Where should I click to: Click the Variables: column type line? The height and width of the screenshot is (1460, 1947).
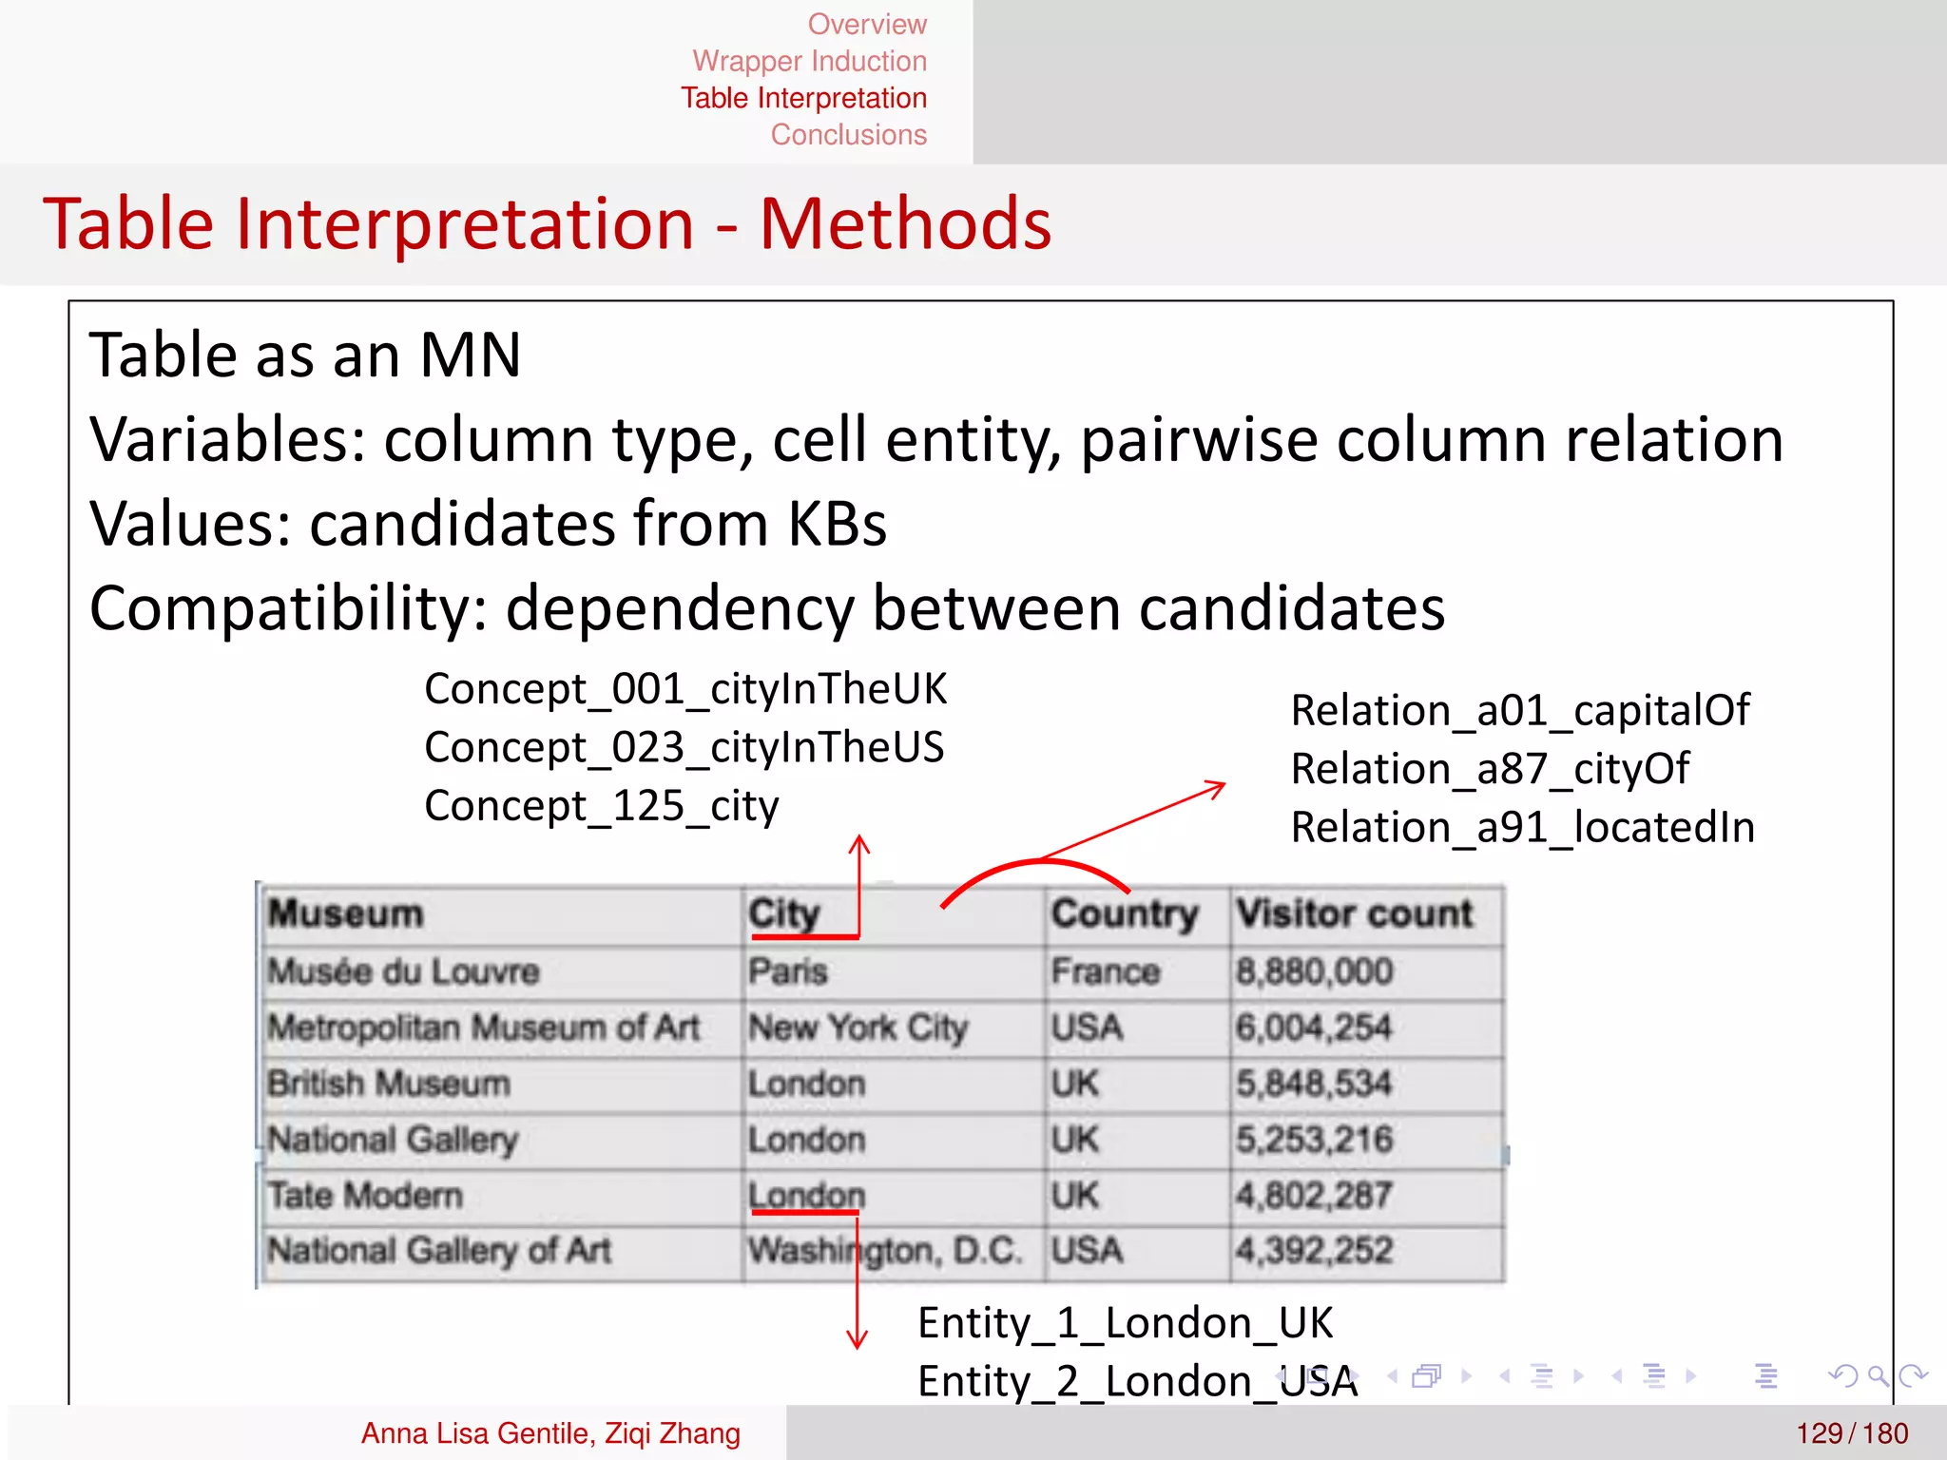click(936, 440)
